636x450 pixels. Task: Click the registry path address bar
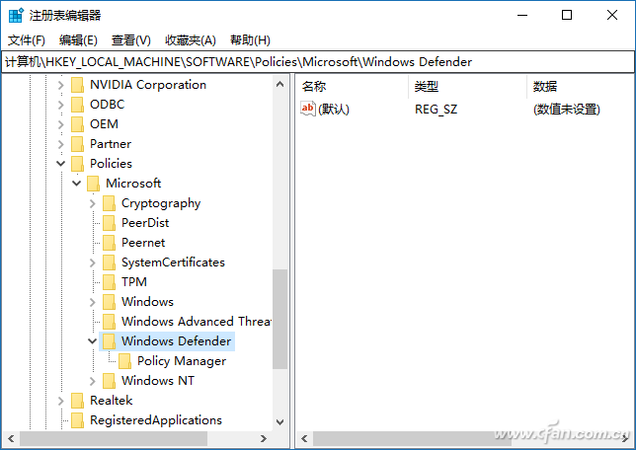pyautogui.click(x=318, y=62)
